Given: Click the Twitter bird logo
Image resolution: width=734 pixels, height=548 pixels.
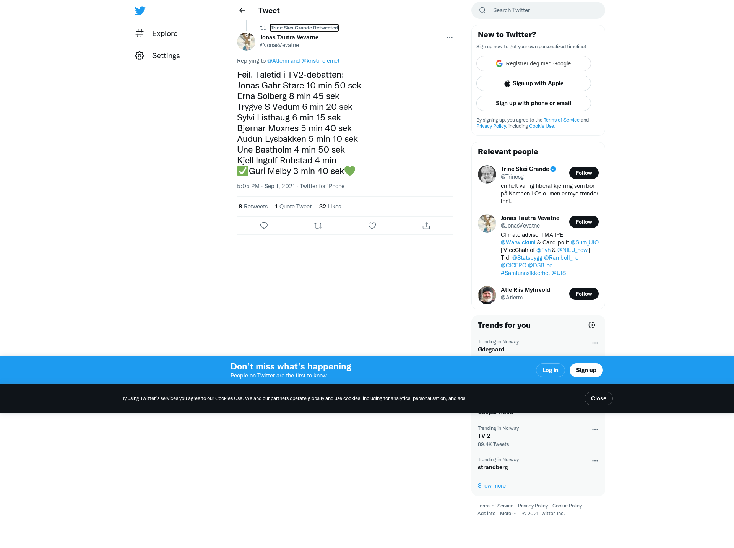Looking at the screenshot, I should pyautogui.click(x=140, y=10).
